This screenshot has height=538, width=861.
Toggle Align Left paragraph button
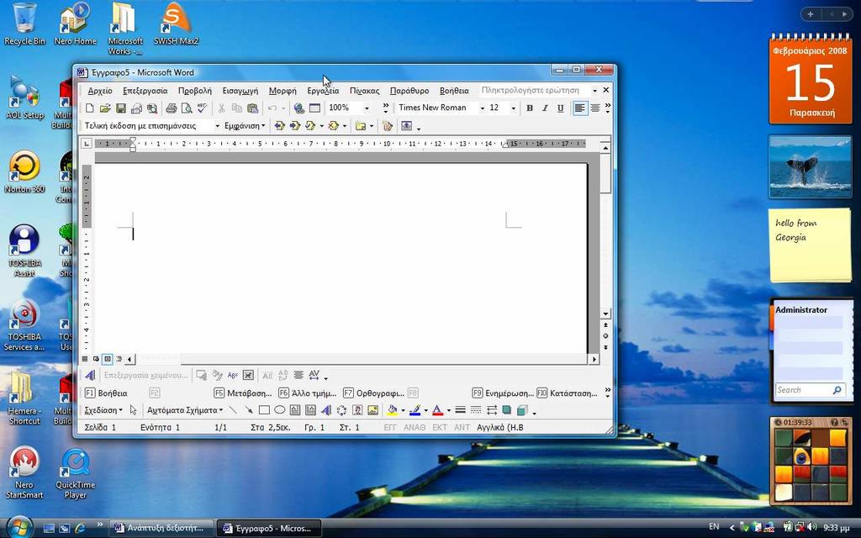tap(579, 108)
